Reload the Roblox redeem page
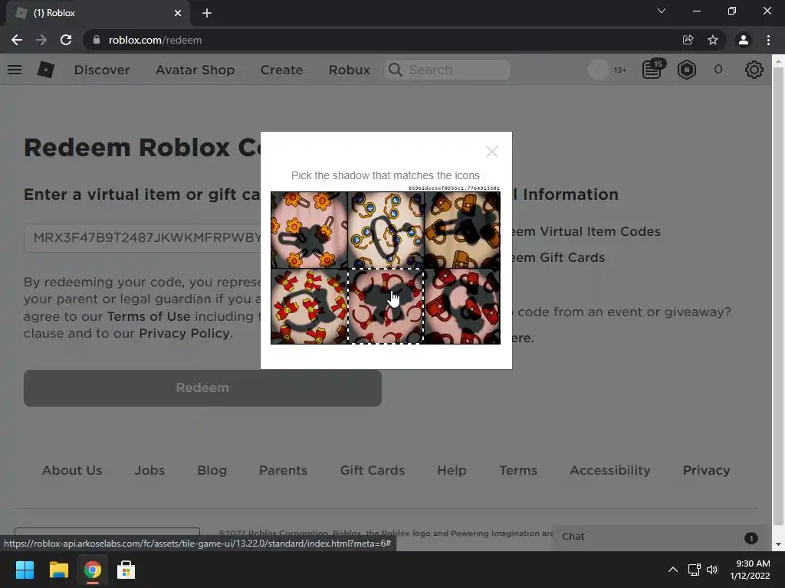Screen dimensions: 785x588 tap(66, 40)
